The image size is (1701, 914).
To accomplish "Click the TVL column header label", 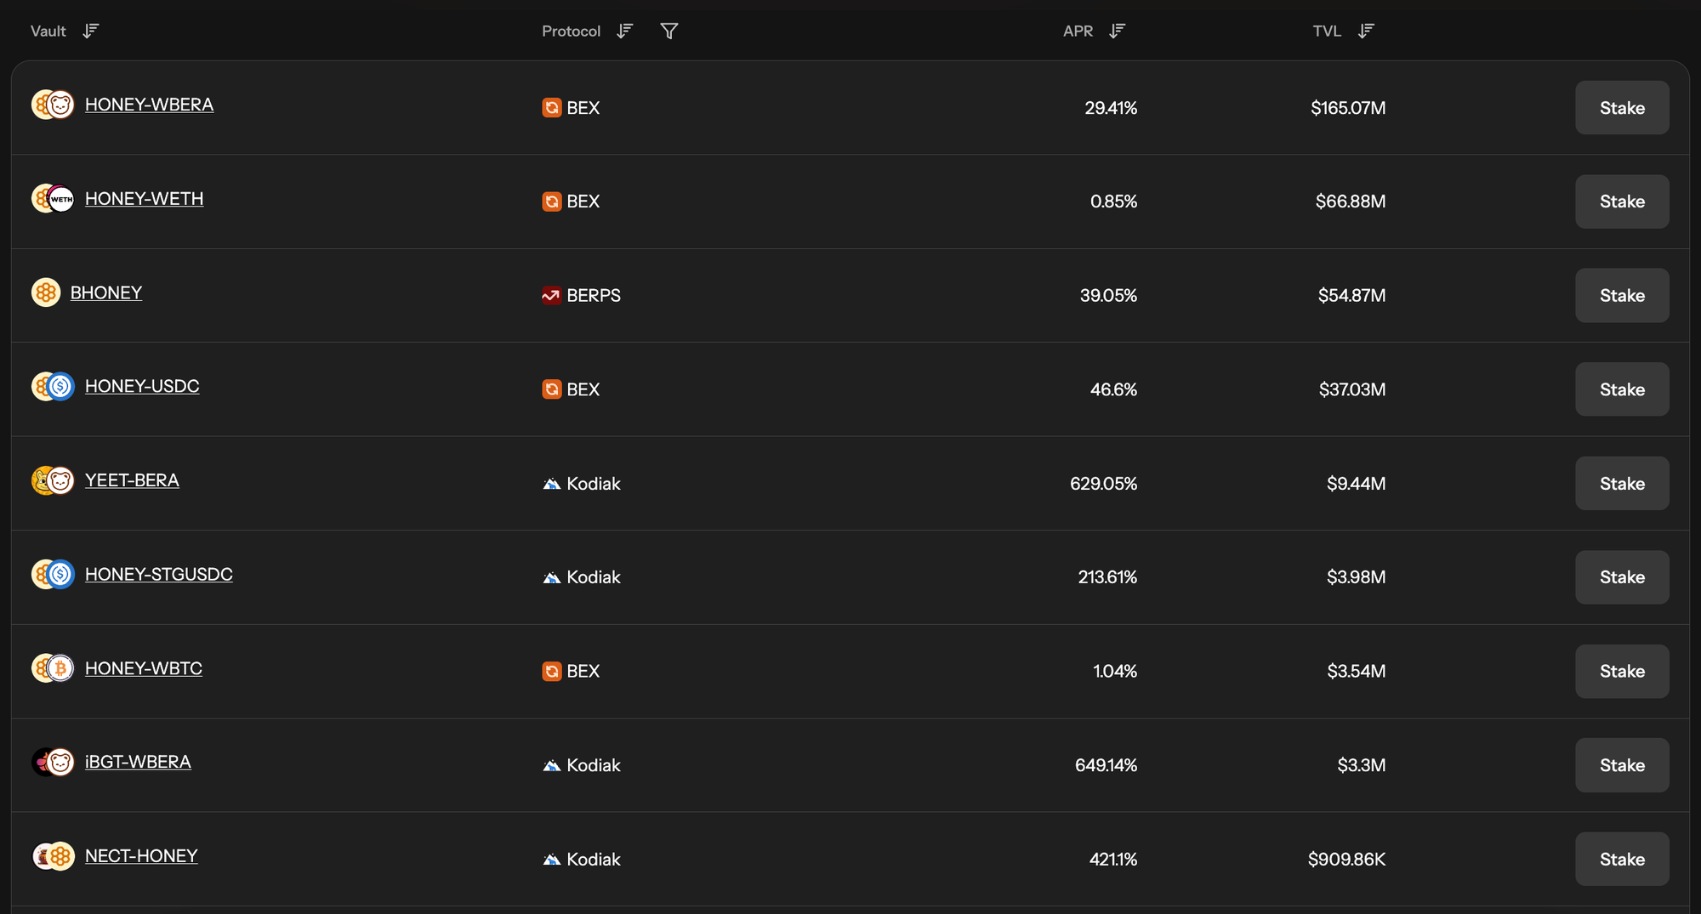I will (1326, 31).
